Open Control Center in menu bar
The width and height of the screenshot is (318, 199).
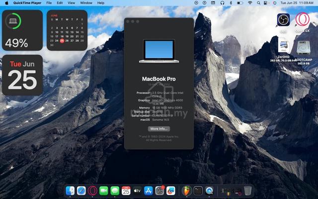tap(265, 3)
